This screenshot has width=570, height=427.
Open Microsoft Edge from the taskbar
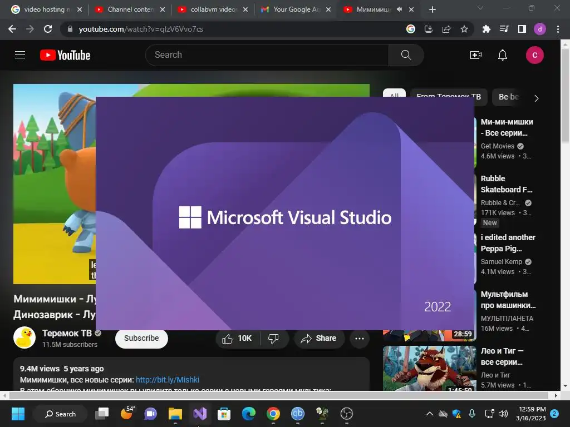pos(249,414)
